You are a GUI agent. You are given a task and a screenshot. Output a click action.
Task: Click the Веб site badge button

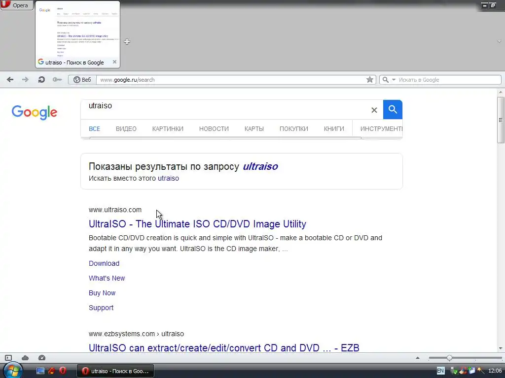pos(82,80)
